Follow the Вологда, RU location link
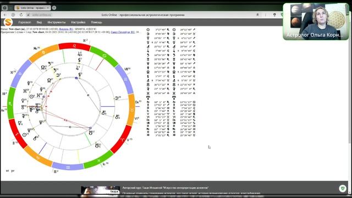The height and width of the screenshot is (198, 352). click(66, 29)
